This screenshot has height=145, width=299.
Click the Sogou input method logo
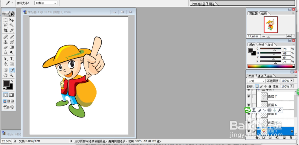(x=248, y=110)
